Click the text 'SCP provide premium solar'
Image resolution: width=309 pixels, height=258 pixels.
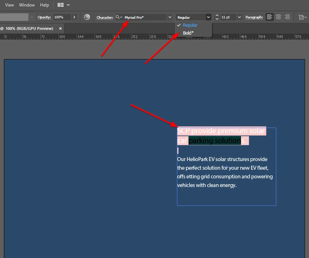coord(221,131)
